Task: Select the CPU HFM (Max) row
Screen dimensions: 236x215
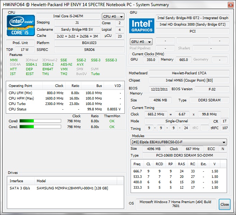Action: (x=65, y=98)
